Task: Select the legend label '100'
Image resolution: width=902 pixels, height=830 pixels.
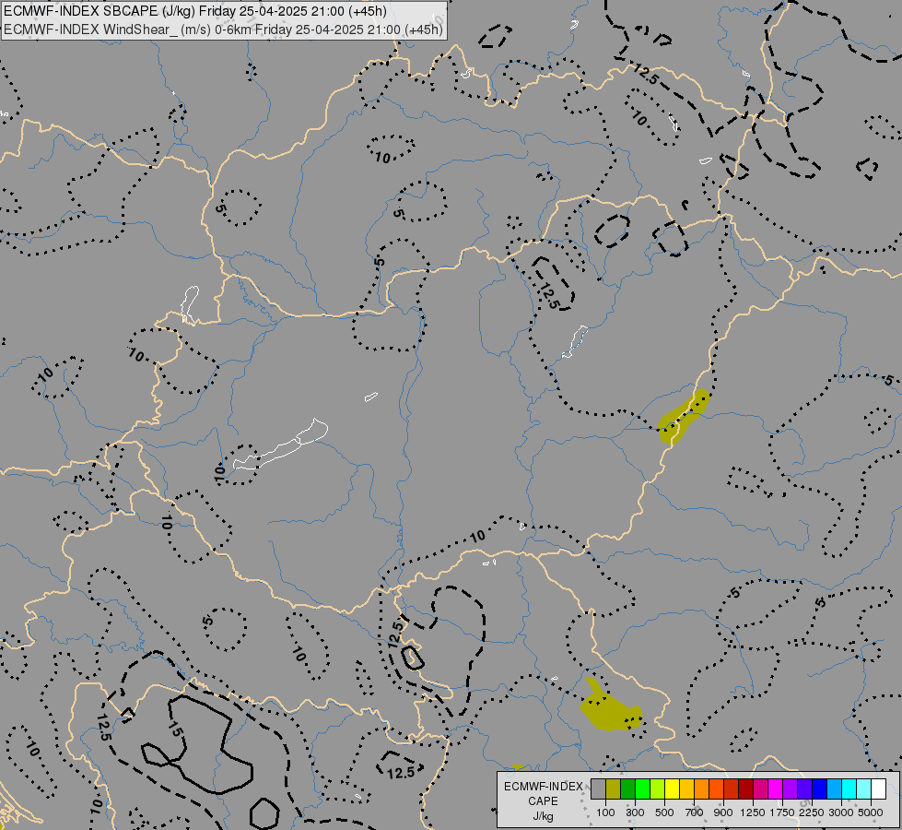Action: click(x=605, y=812)
